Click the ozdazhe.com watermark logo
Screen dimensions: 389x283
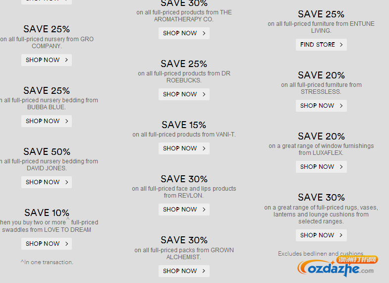(337, 267)
